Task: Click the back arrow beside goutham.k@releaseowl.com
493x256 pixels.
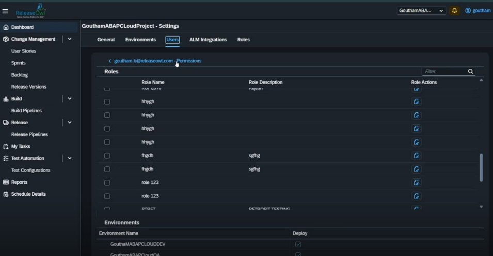Action: [109, 61]
